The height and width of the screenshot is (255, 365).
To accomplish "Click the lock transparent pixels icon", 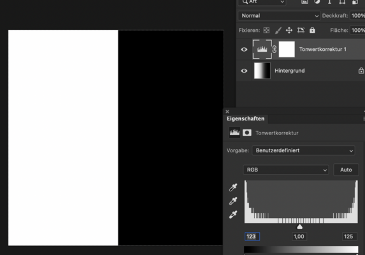I will (266, 30).
